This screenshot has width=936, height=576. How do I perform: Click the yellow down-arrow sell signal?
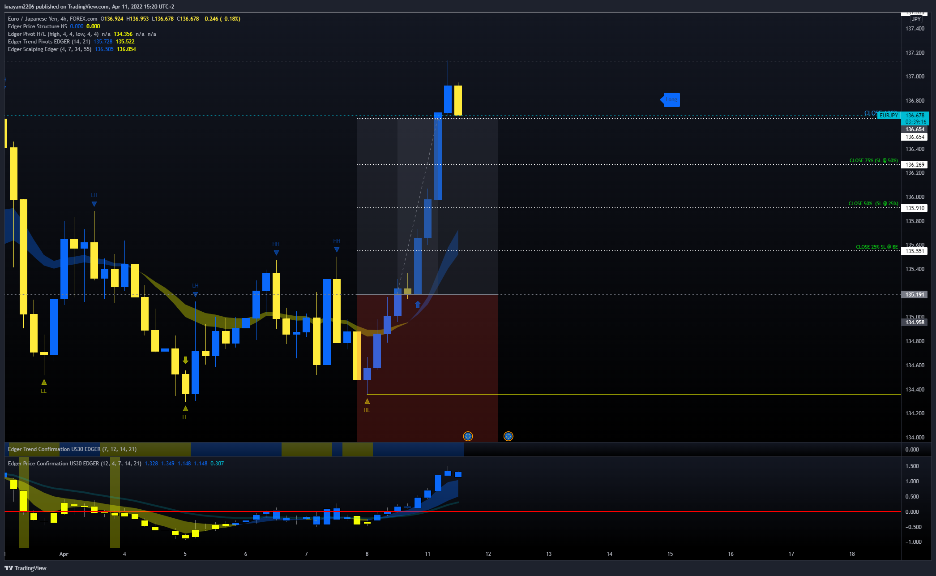pos(185,360)
